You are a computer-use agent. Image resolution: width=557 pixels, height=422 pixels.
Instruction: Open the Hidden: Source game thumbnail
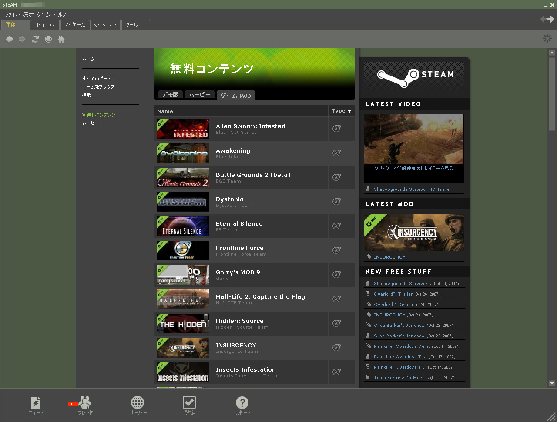[x=183, y=323]
